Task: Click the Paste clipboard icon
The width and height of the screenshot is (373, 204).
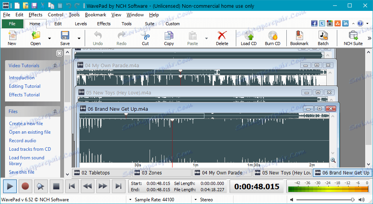Action: (192, 36)
